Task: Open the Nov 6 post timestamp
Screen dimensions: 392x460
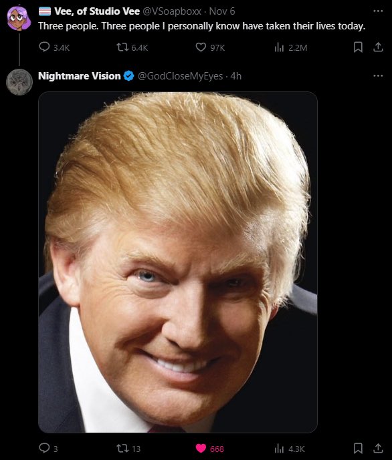Action: click(222, 11)
